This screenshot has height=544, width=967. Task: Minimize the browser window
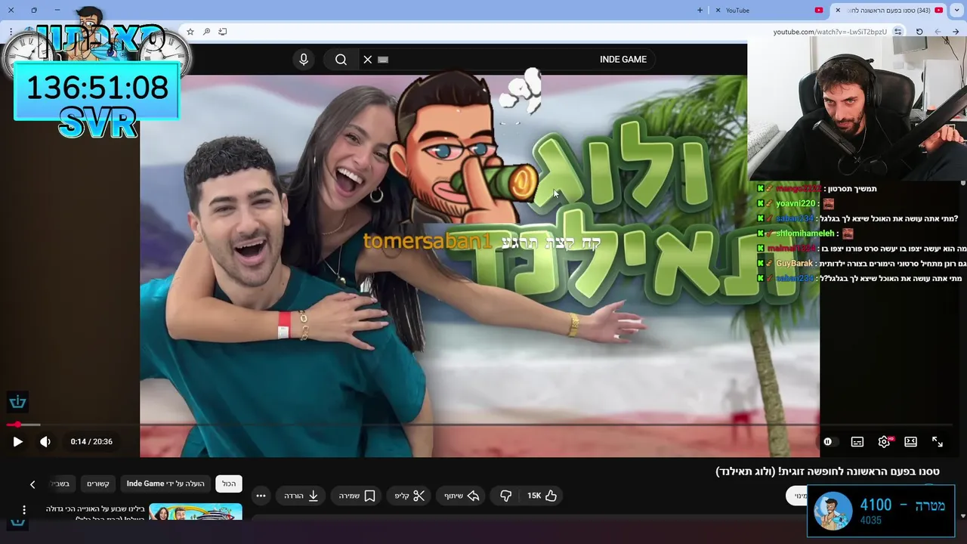[x=57, y=10]
